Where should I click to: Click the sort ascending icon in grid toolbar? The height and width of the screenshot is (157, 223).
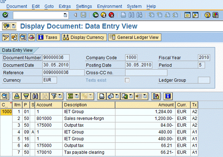tap(16, 96)
